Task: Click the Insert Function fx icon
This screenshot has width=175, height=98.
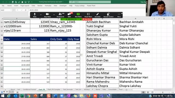Action: pyautogui.click(x=25, y=10)
